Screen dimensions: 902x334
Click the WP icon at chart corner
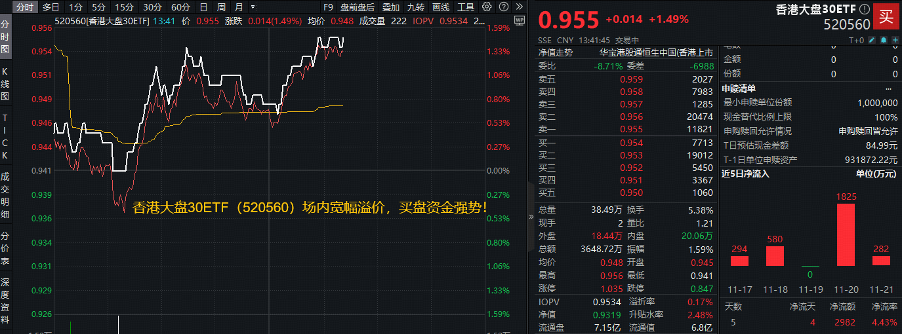click(x=520, y=21)
